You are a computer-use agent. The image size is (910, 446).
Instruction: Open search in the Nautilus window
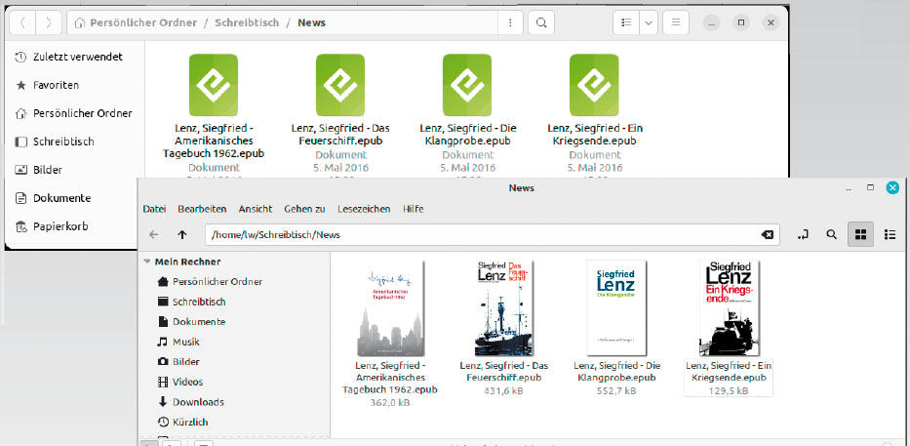pyautogui.click(x=541, y=22)
